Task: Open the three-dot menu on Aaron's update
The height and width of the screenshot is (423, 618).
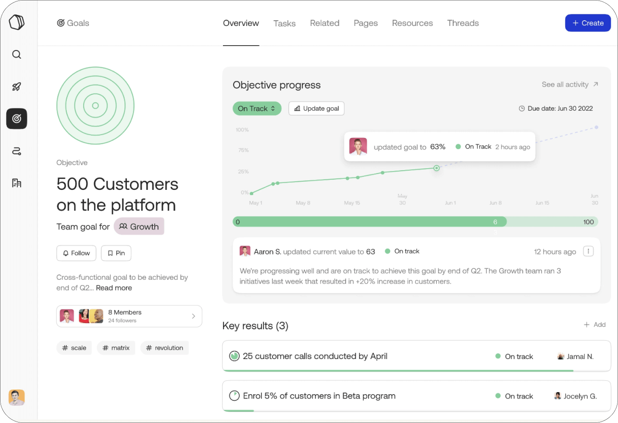Action: [x=588, y=251]
